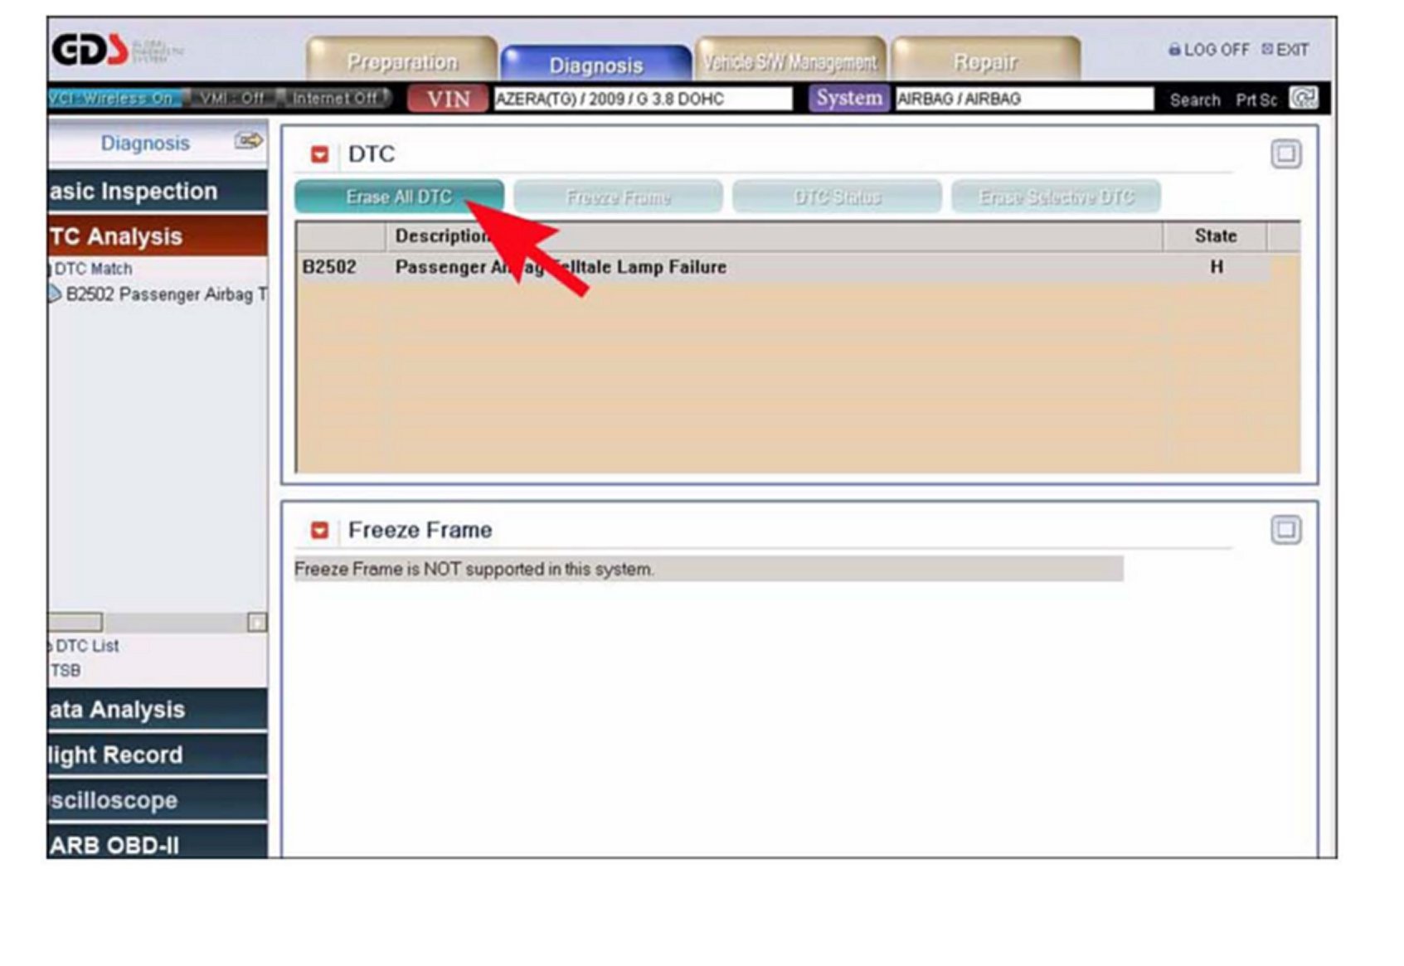Switch to the Preparation tab
This screenshot has height=966, width=1404.
[x=402, y=62]
